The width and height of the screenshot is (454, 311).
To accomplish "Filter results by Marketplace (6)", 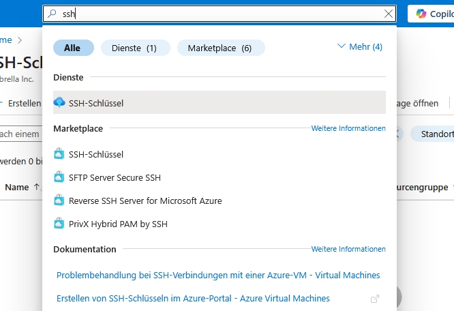I will pyautogui.click(x=220, y=48).
